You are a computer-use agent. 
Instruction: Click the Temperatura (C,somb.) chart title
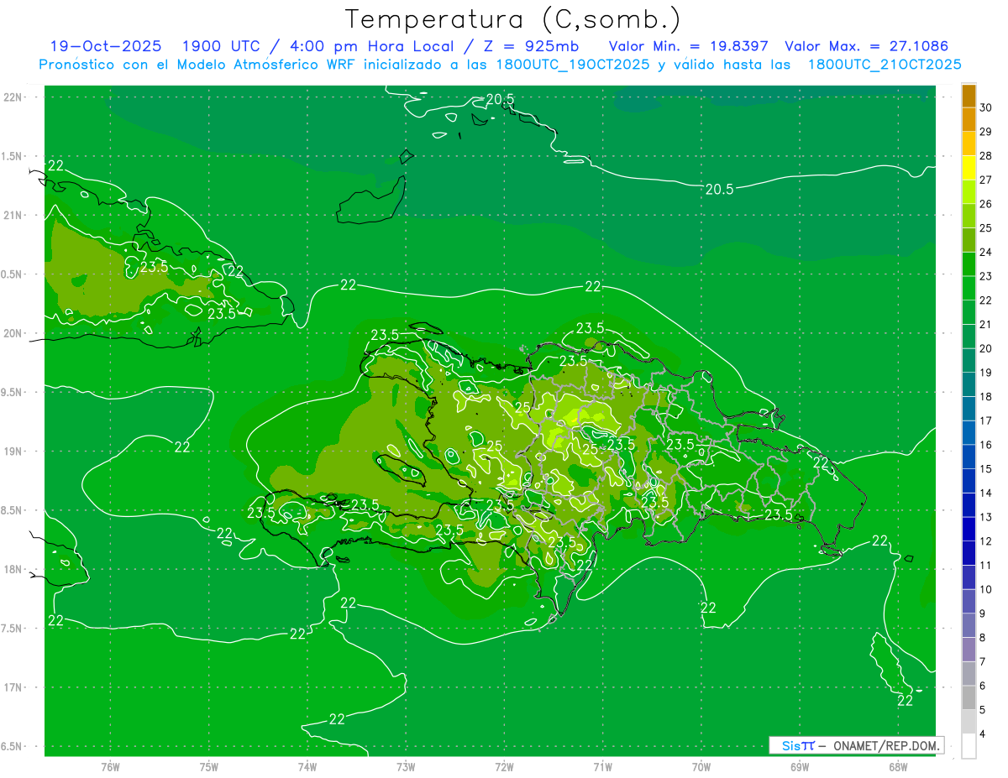tap(513, 18)
